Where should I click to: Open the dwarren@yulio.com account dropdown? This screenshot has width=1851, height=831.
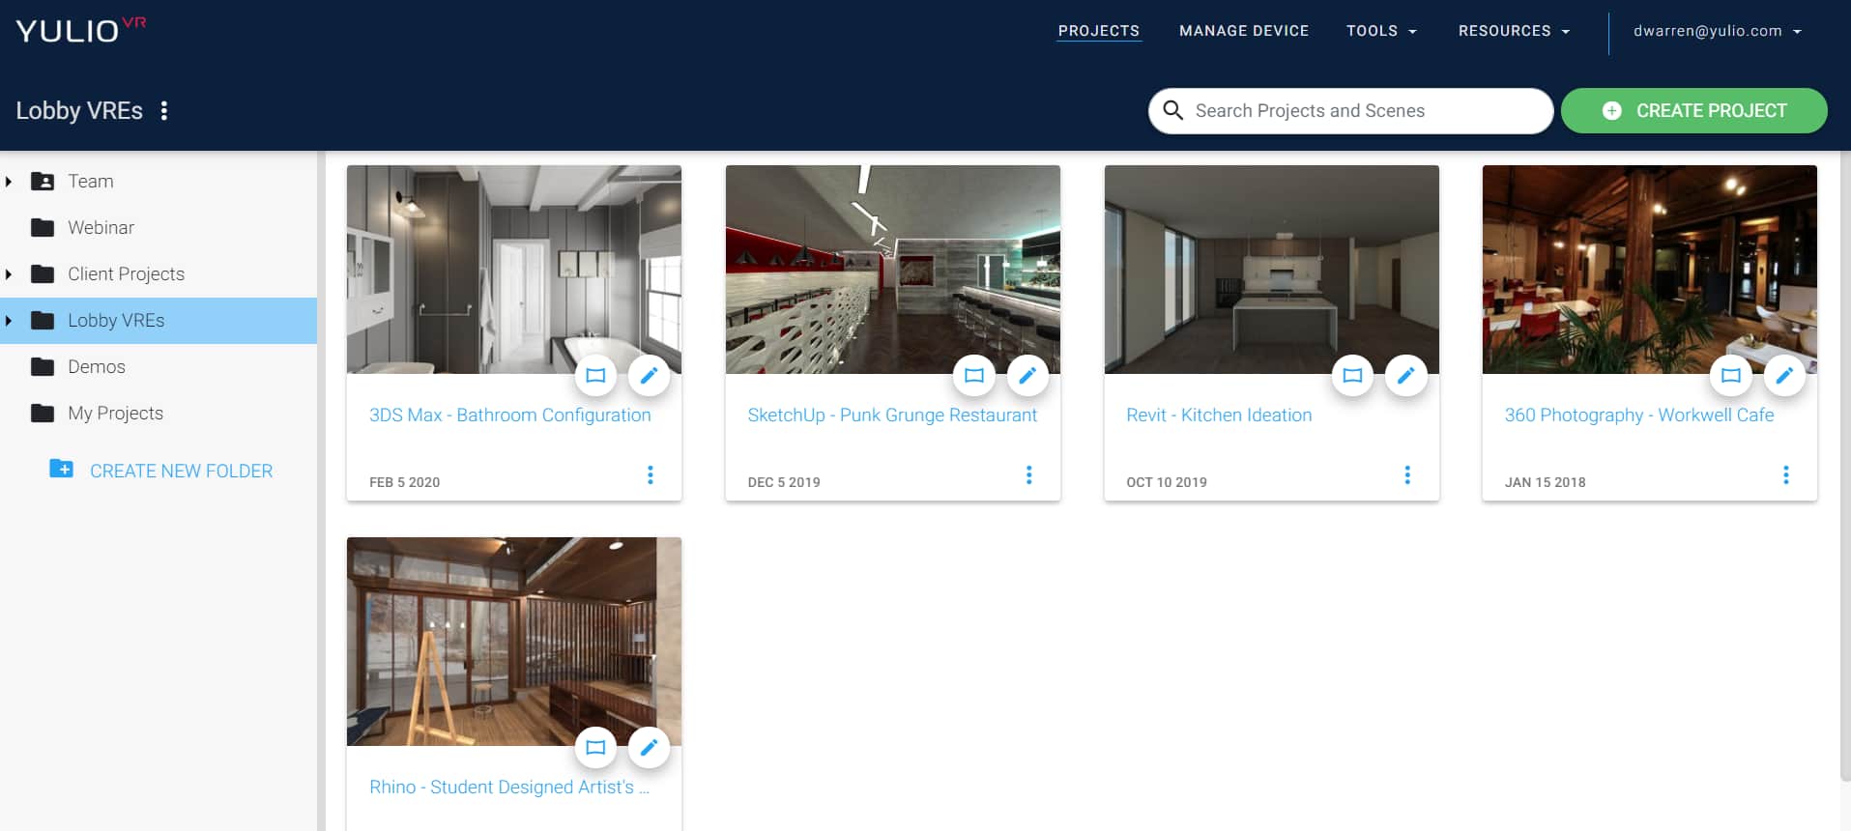pyautogui.click(x=1718, y=31)
